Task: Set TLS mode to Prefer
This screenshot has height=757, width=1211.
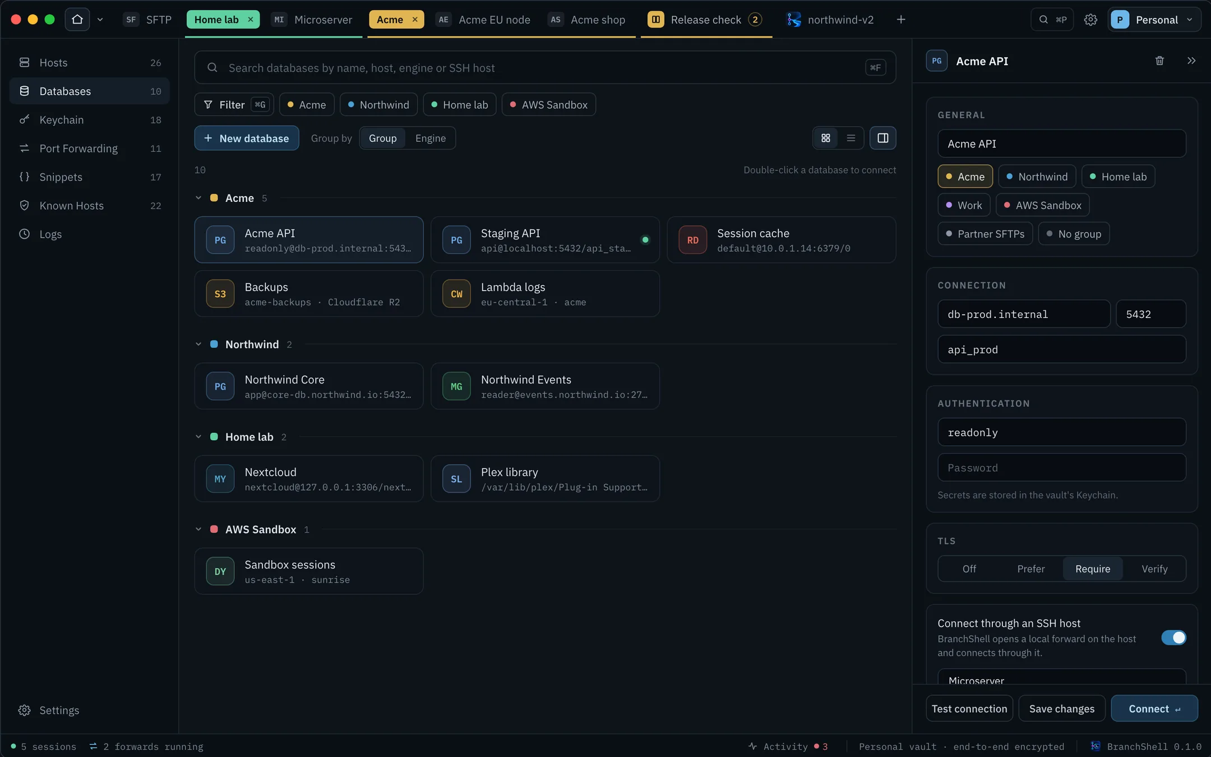Action: [1031, 569]
